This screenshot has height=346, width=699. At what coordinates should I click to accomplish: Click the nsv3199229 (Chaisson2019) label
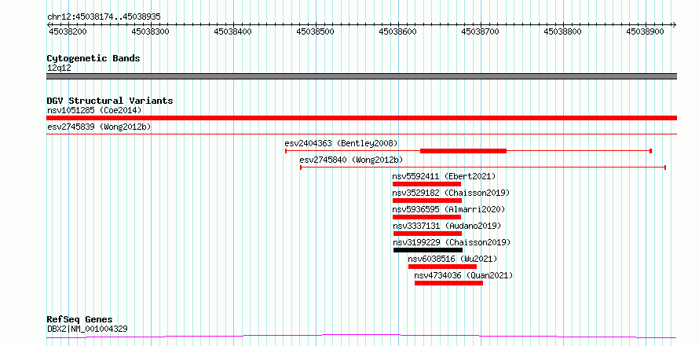(452, 242)
